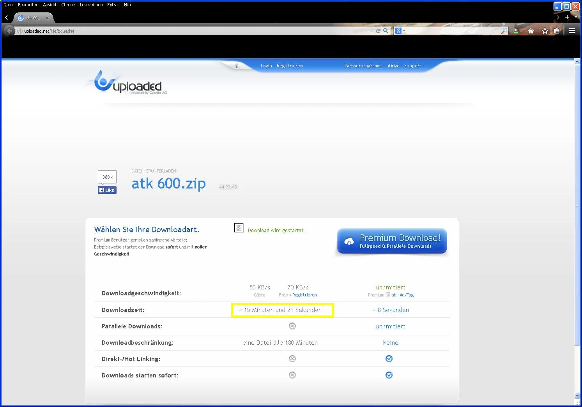Click the Firefox home icon

pos(531,30)
